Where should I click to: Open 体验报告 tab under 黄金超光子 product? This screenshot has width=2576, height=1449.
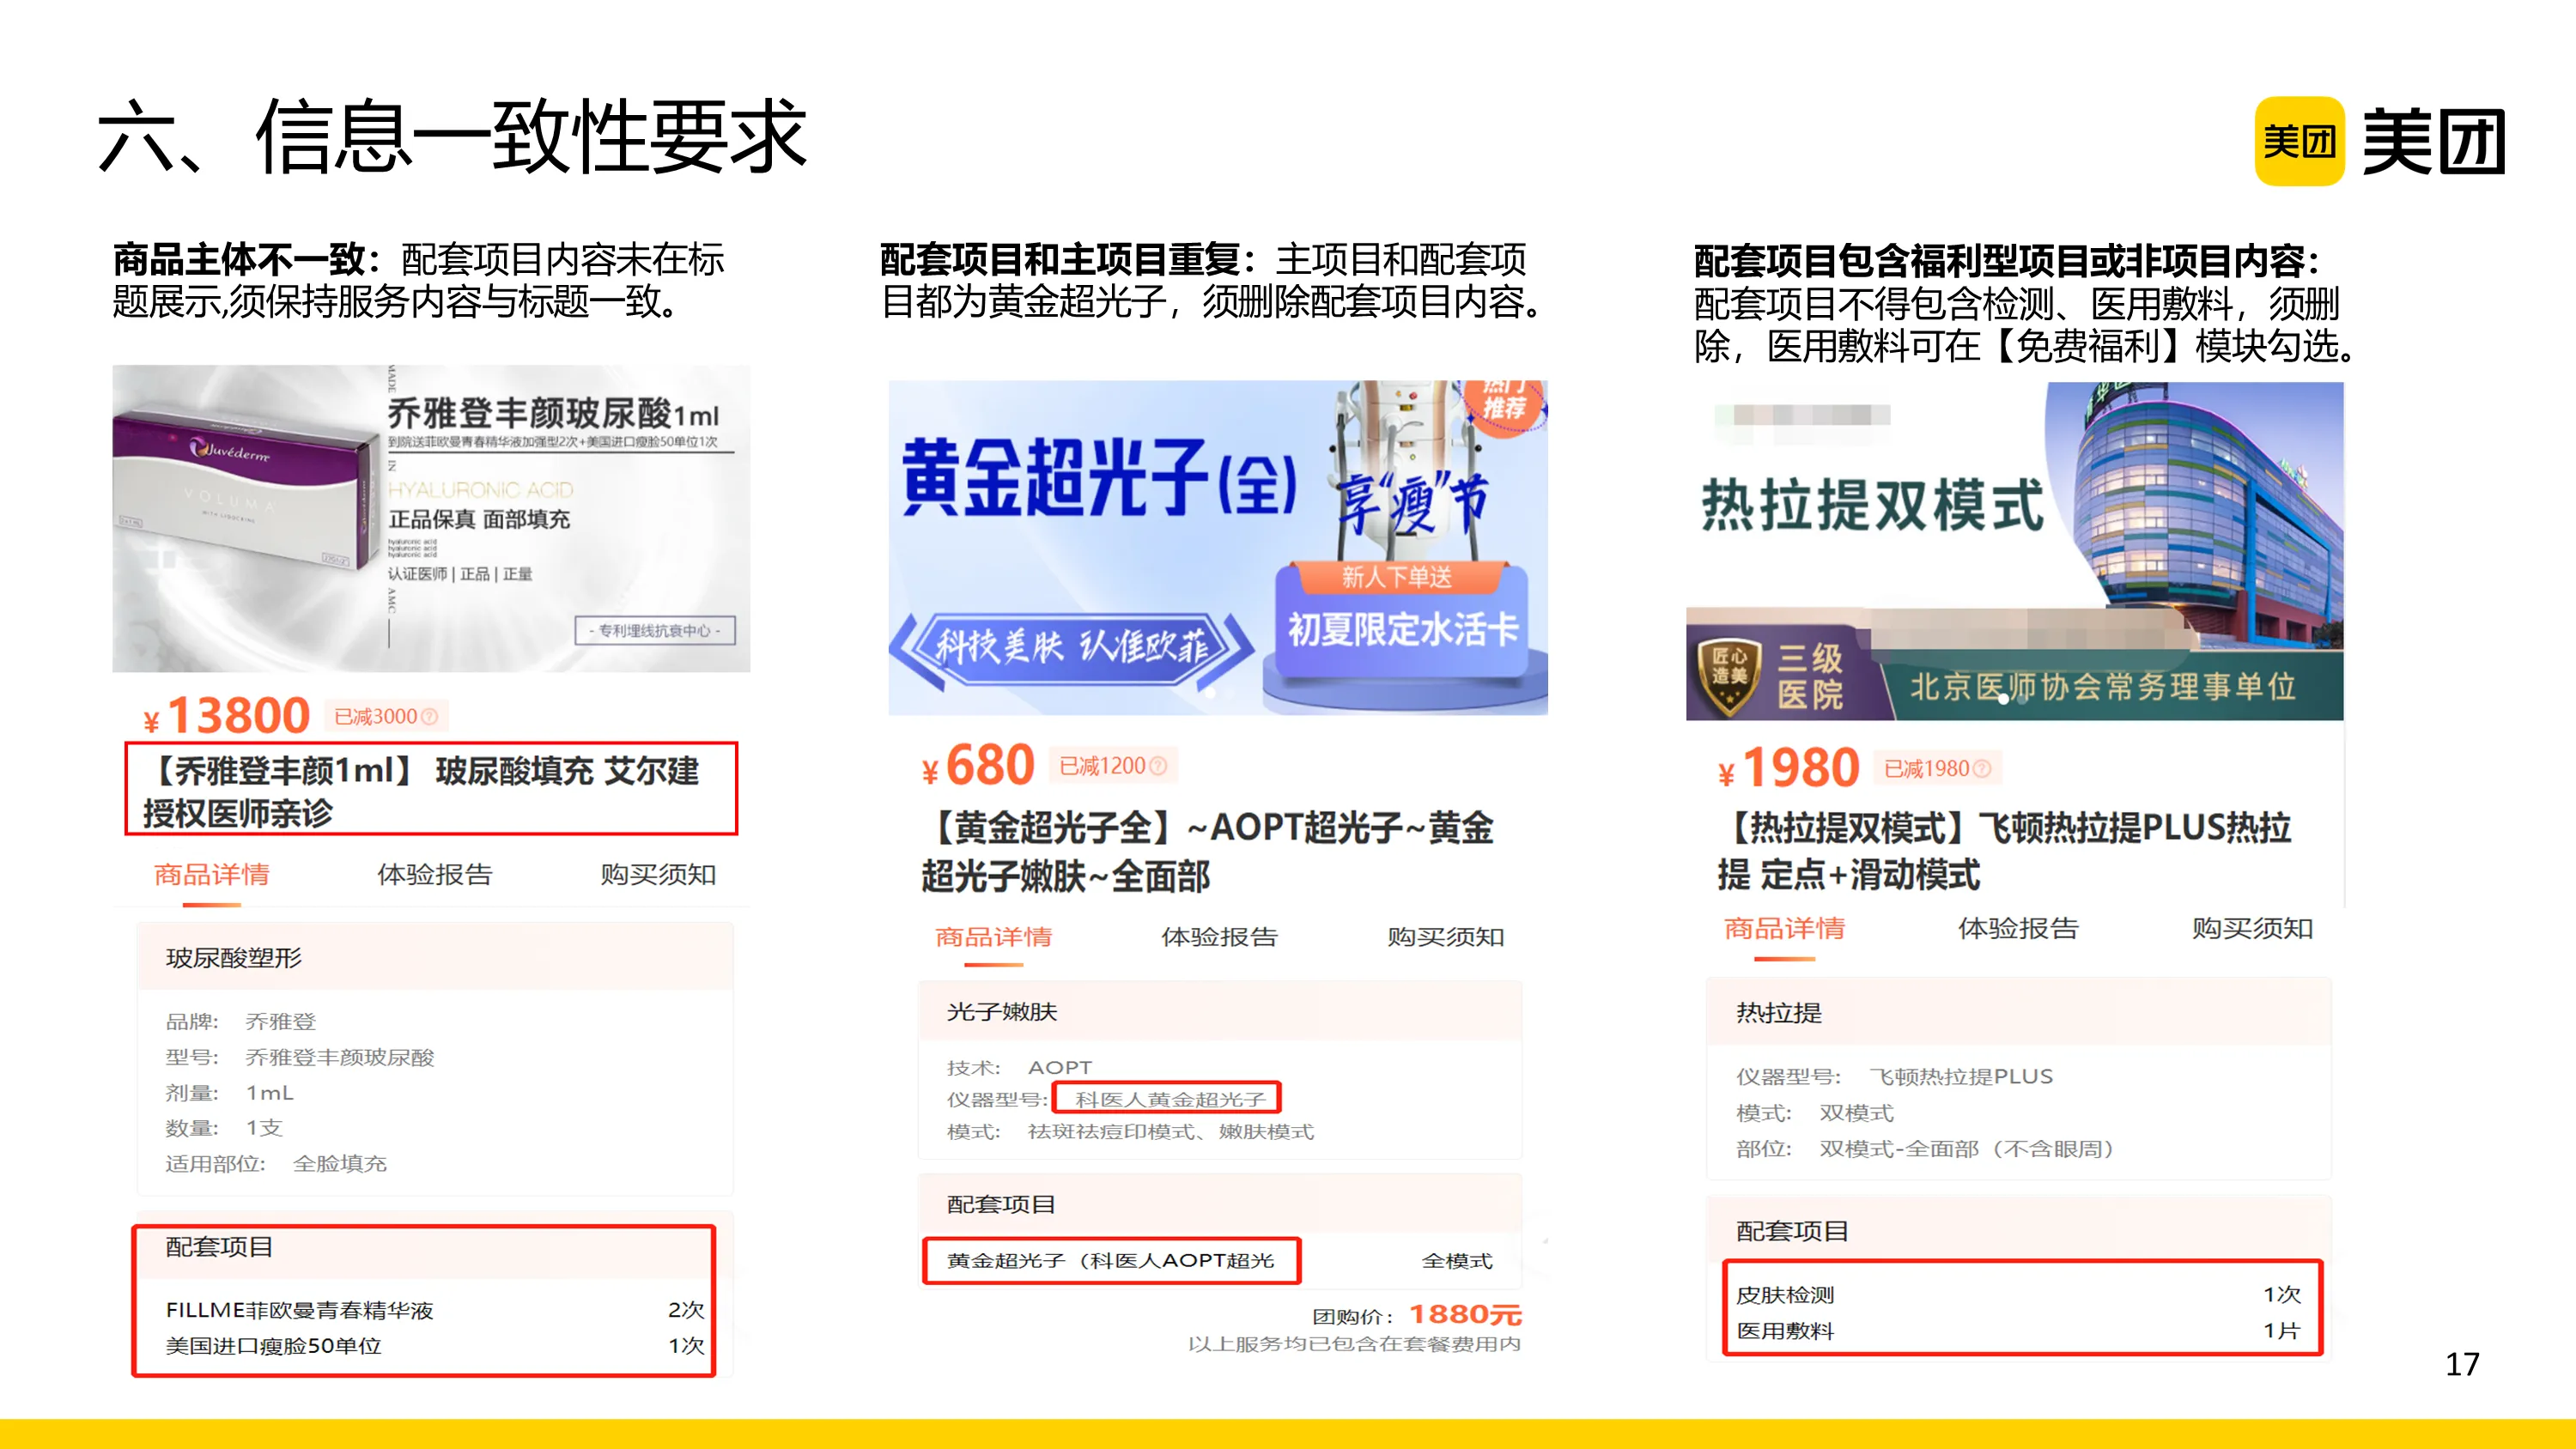(1219, 937)
